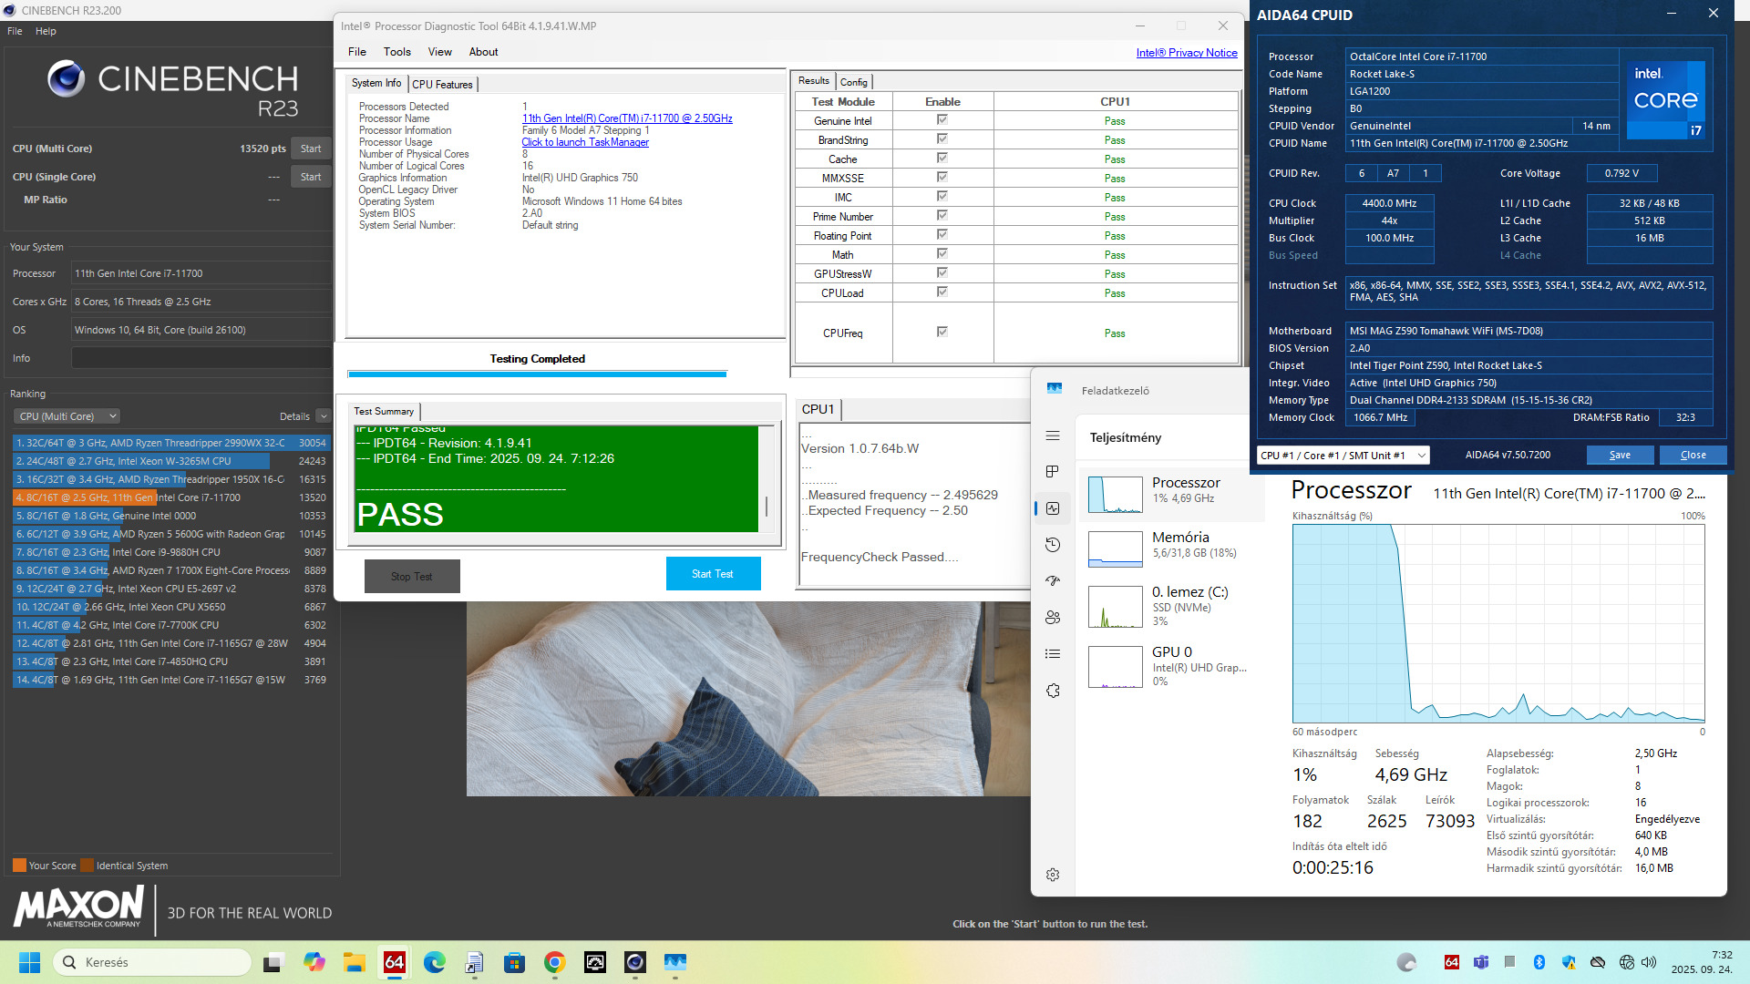
Task: Open Task Manager settings gear icon
Action: (x=1053, y=875)
